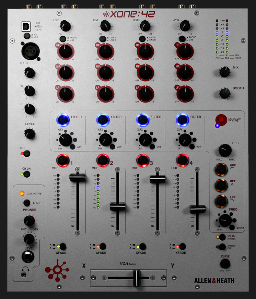Click the channel 1 LF EQ knob
Screen dimensions: 256x299
coord(66,94)
